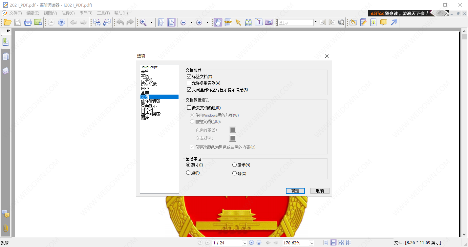The image size is (468, 247).
Task: Click the next page down-arrow toolbar icon
Action: coord(61,22)
